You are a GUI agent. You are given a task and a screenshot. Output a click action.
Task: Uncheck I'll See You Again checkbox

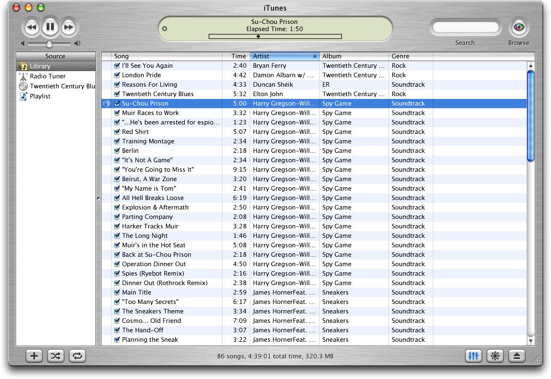click(x=117, y=66)
